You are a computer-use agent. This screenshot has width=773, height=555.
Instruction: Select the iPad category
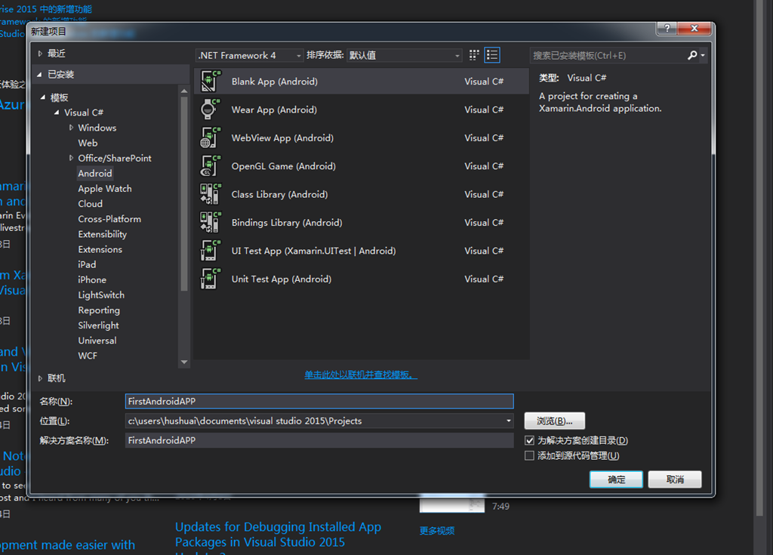click(x=87, y=264)
